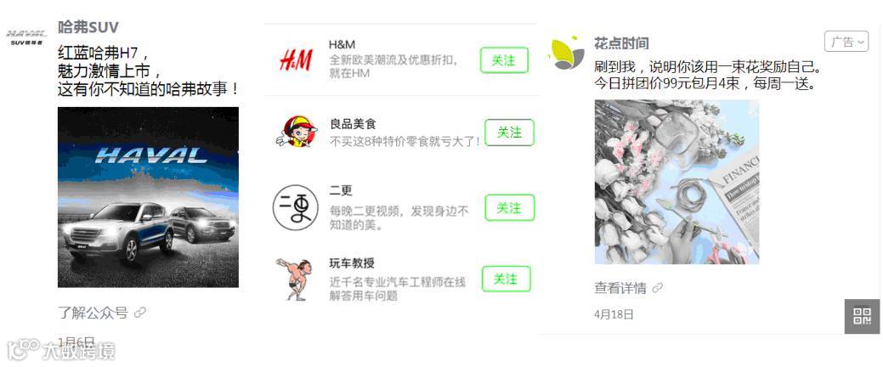Open the 了解公众号 link
Image resolution: width=883 pixels, height=367 pixels.
tap(93, 313)
